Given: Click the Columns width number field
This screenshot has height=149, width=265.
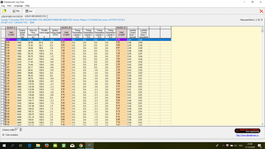Looking at the screenshot, I should 17,130.
